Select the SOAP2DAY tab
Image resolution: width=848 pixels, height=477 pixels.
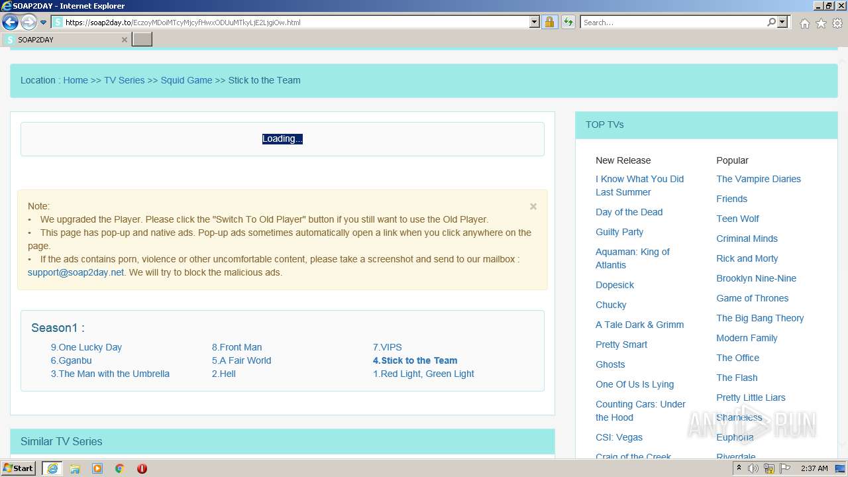coord(65,40)
